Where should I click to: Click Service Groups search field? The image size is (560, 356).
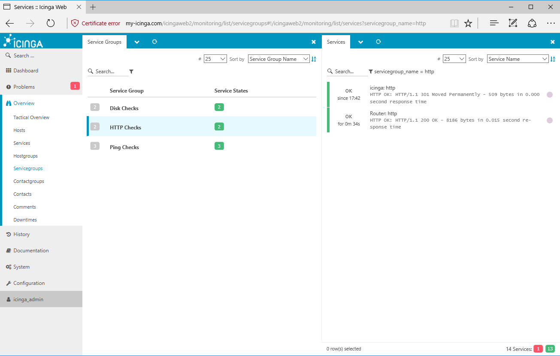point(108,72)
